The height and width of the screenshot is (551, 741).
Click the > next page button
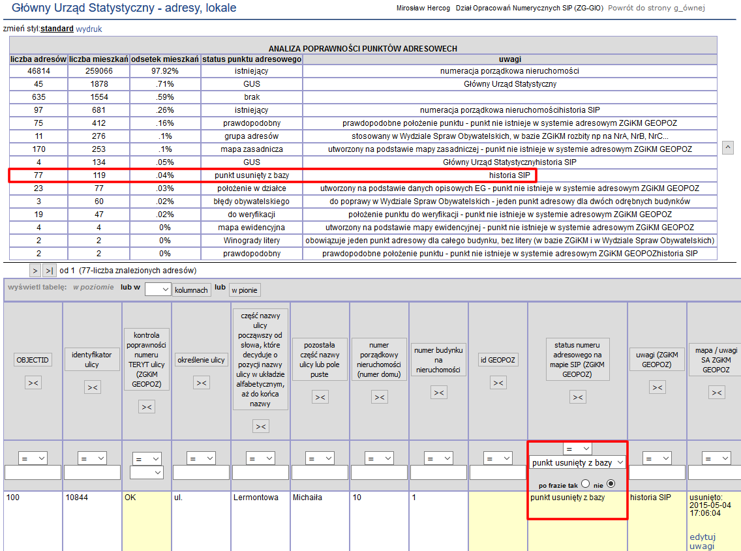click(x=35, y=270)
